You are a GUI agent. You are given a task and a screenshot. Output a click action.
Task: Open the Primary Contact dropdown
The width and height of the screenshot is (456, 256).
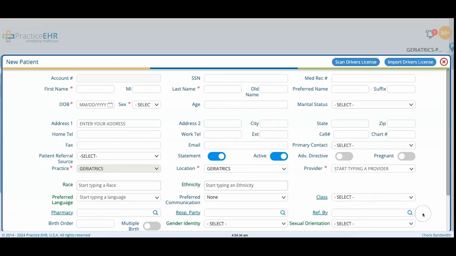coord(373,145)
